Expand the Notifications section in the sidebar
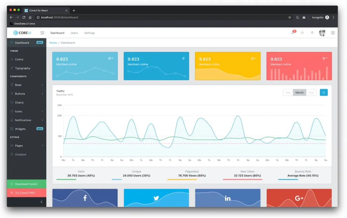This screenshot has height=218, width=347. [x=23, y=120]
